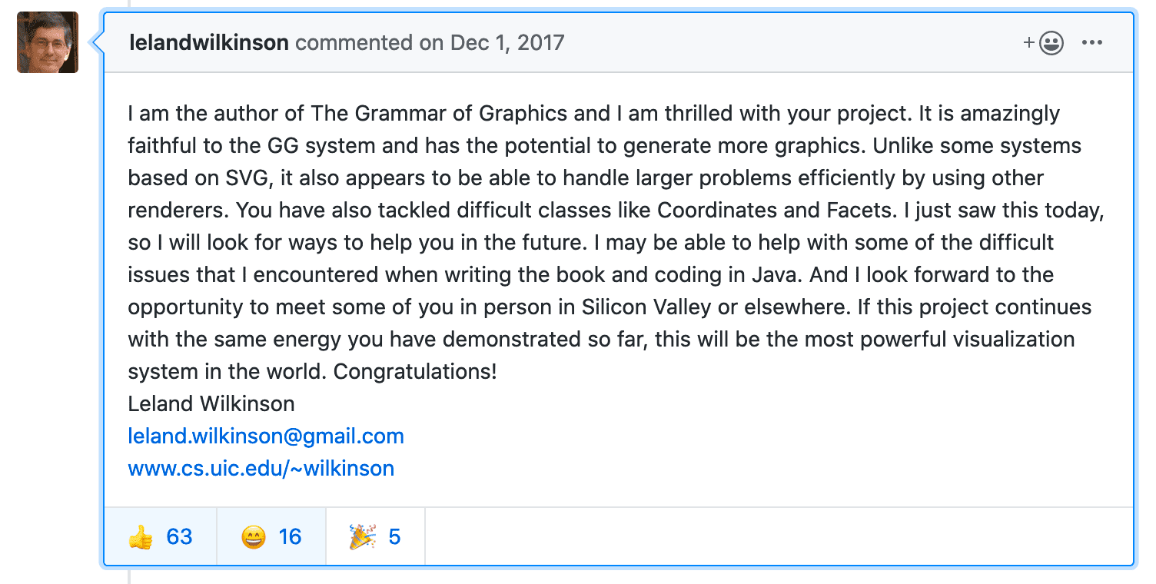
Task: Toggle the laugh reaction showing 16
Action: tap(271, 536)
